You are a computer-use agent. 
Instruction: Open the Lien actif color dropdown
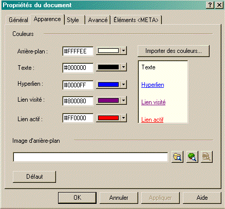(x=123, y=118)
